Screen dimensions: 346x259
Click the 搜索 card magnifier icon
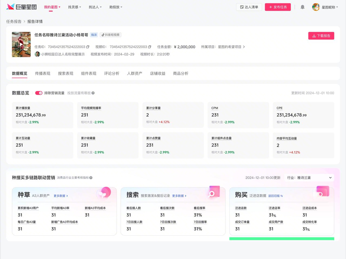tap(213, 193)
